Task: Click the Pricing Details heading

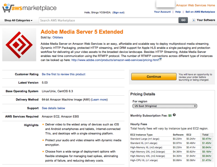Action: pos(143,94)
